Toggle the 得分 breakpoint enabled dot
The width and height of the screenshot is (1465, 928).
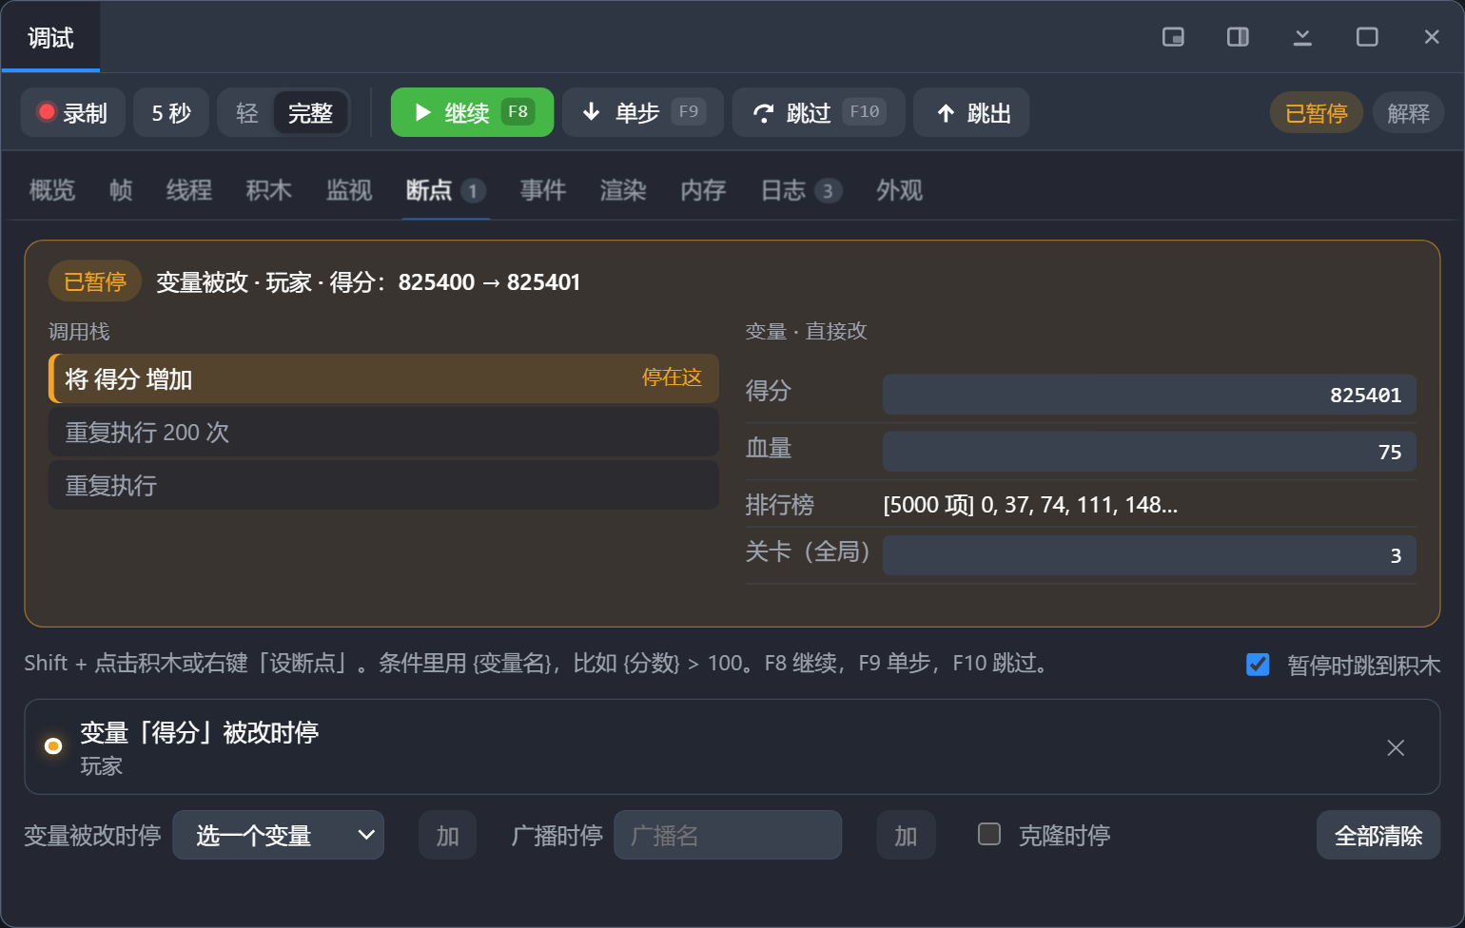pos(53,746)
